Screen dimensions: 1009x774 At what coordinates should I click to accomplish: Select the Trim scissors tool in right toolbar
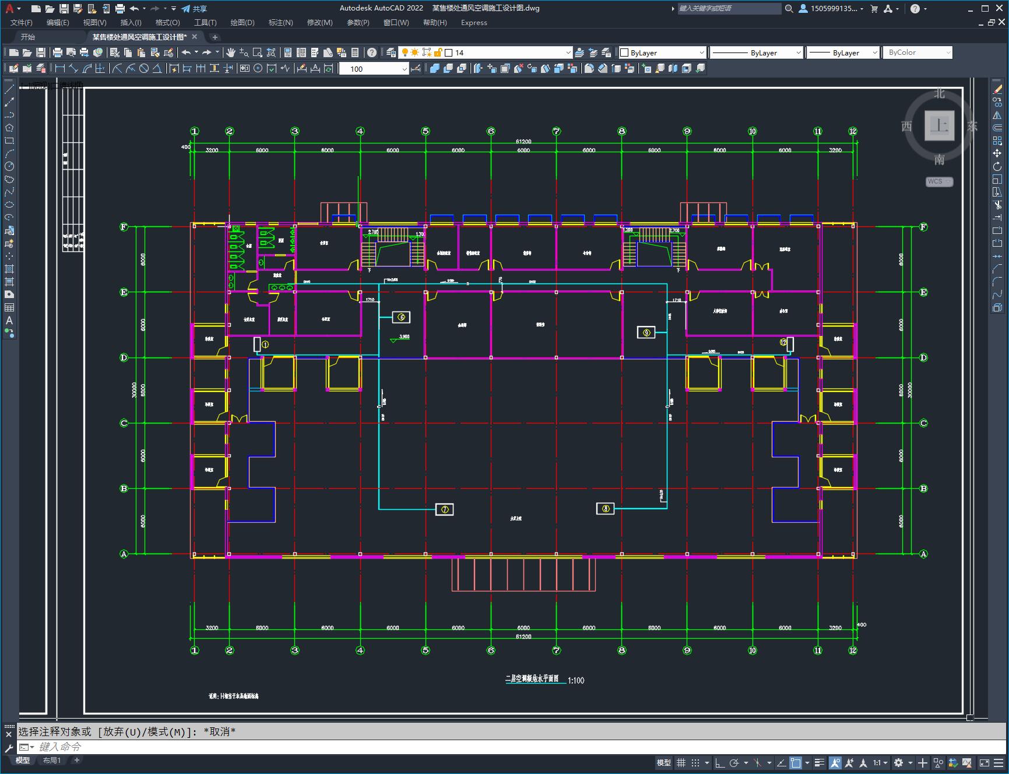(997, 205)
